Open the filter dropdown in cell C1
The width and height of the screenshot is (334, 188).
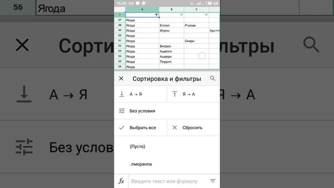pos(206,15)
